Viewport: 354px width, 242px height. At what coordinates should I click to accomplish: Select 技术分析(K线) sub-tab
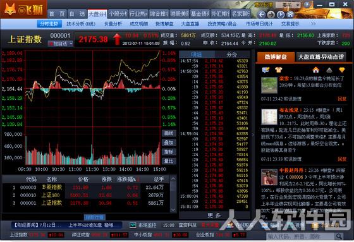click(81, 24)
